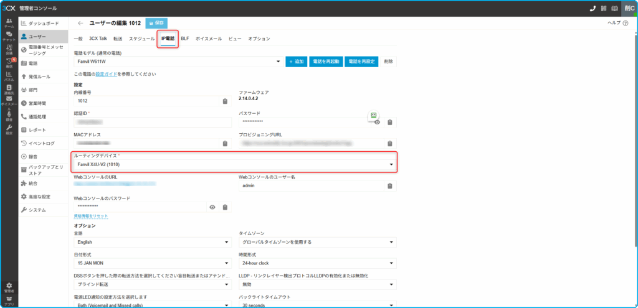Open the チーム (Team) icon in left rail

9,23
